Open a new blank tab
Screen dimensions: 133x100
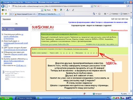point(63,14)
